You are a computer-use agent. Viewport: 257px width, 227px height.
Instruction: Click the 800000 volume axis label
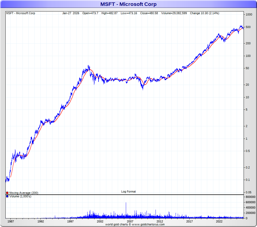251,197
